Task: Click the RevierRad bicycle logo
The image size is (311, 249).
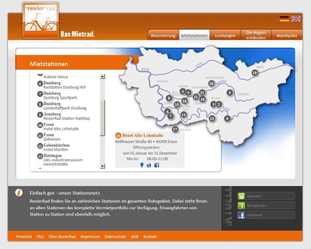Action: (41, 20)
